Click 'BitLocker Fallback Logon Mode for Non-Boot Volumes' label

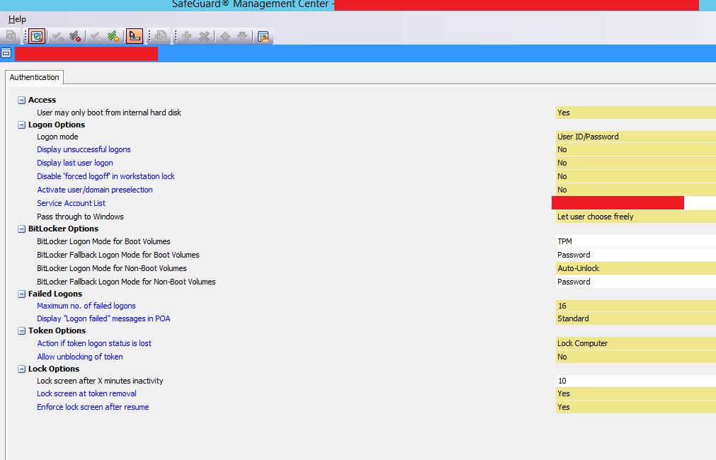(126, 282)
